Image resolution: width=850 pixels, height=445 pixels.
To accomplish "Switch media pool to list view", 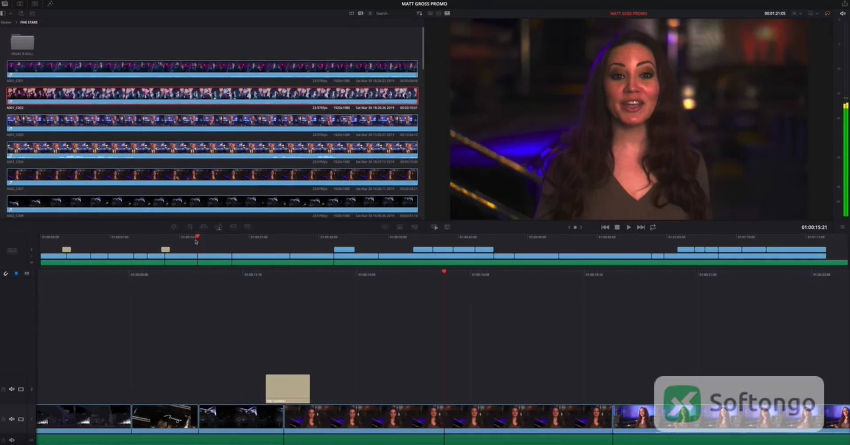I will (370, 13).
